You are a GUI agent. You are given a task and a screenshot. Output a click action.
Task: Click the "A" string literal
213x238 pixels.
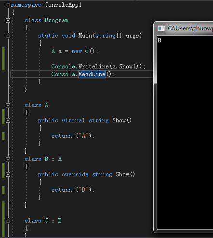pos(83,136)
